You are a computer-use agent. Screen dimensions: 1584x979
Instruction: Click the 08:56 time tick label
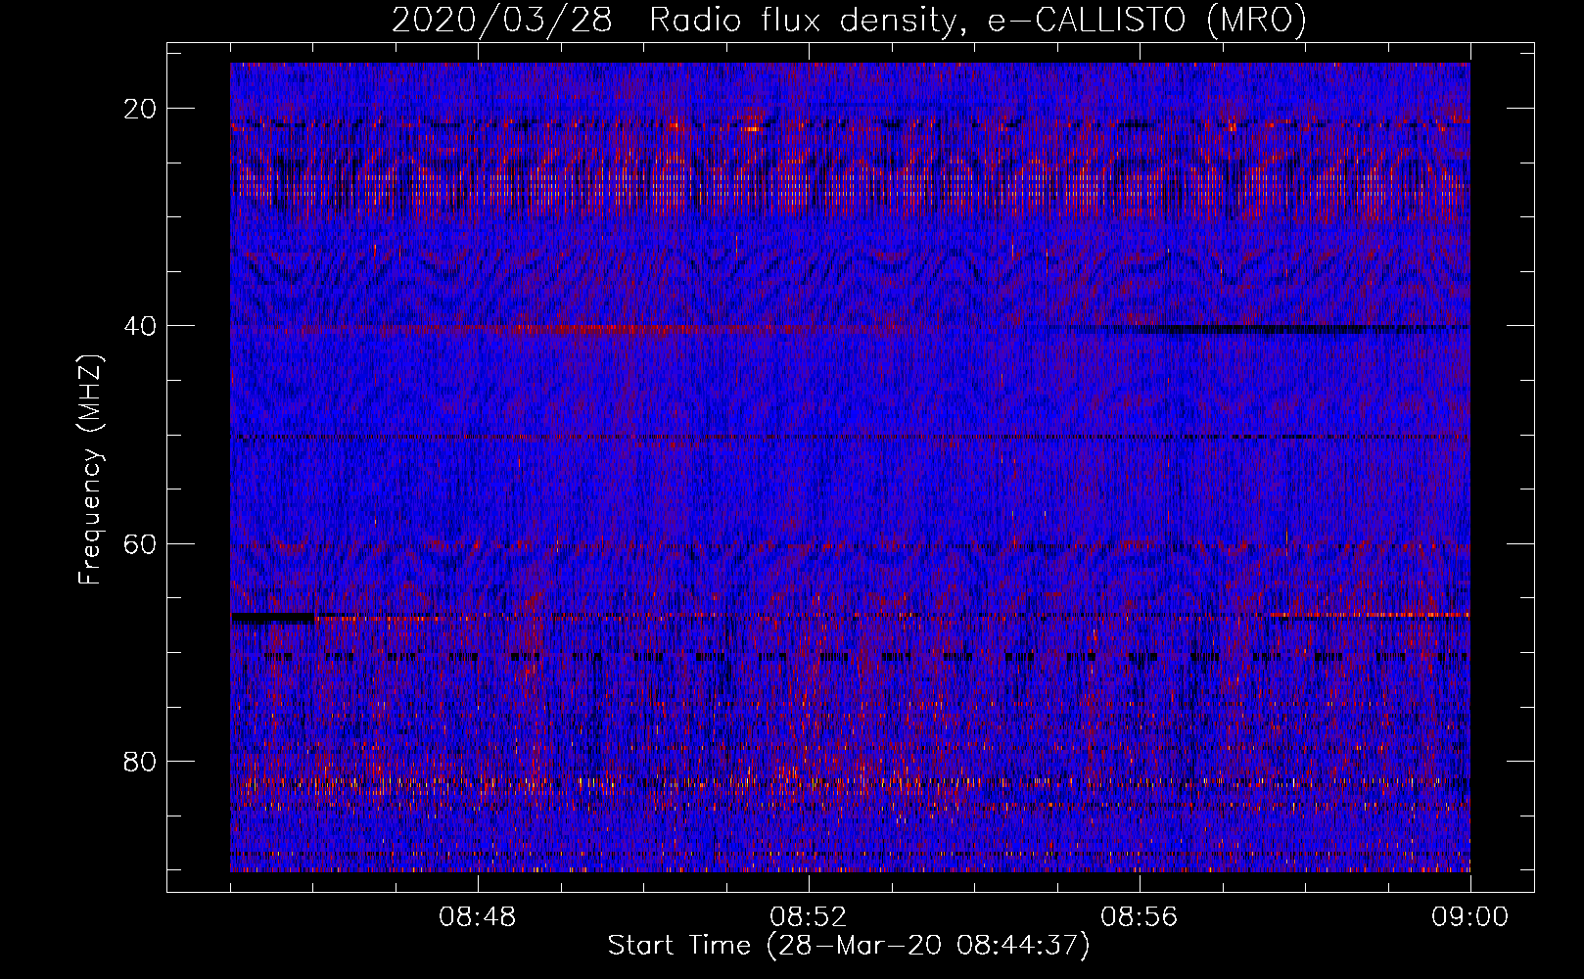coord(1140,917)
